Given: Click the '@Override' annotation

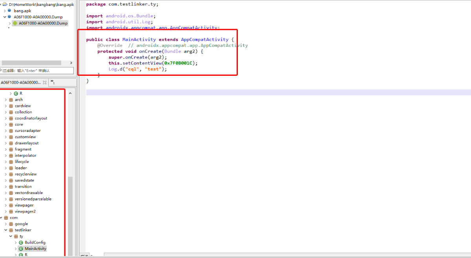Looking at the screenshot, I should pyautogui.click(x=110, y=46).
